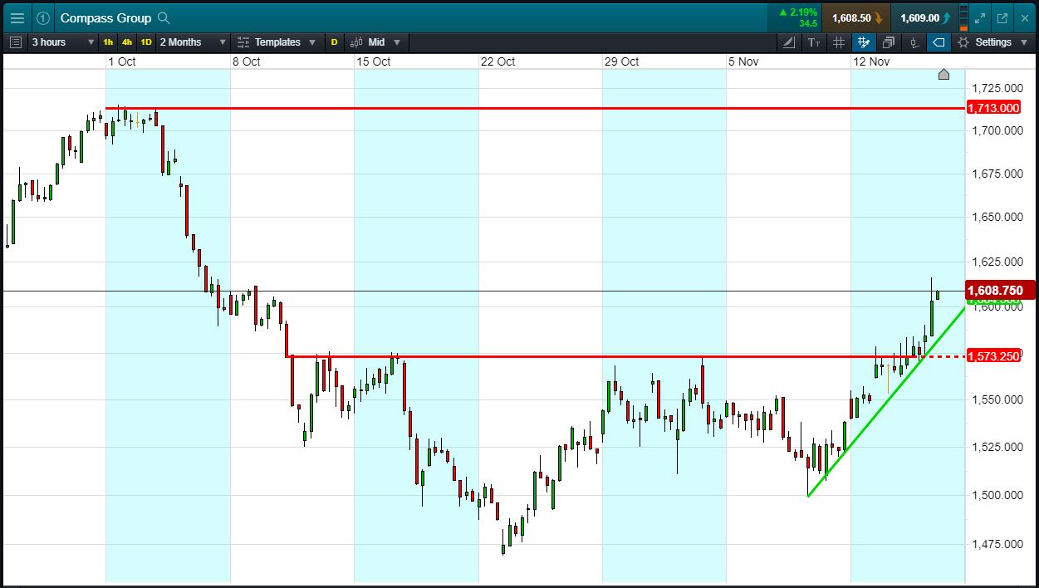This screenshot has width=1039, height=588.
Task: Click the 1,500.000 price axis label
Action: (x=998, y=495)
